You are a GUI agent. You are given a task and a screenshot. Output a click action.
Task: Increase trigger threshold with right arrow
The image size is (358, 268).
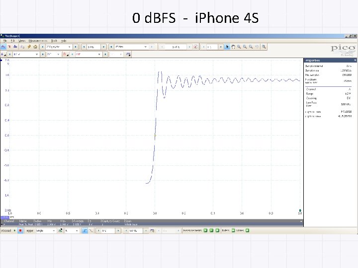click(118, 231)
